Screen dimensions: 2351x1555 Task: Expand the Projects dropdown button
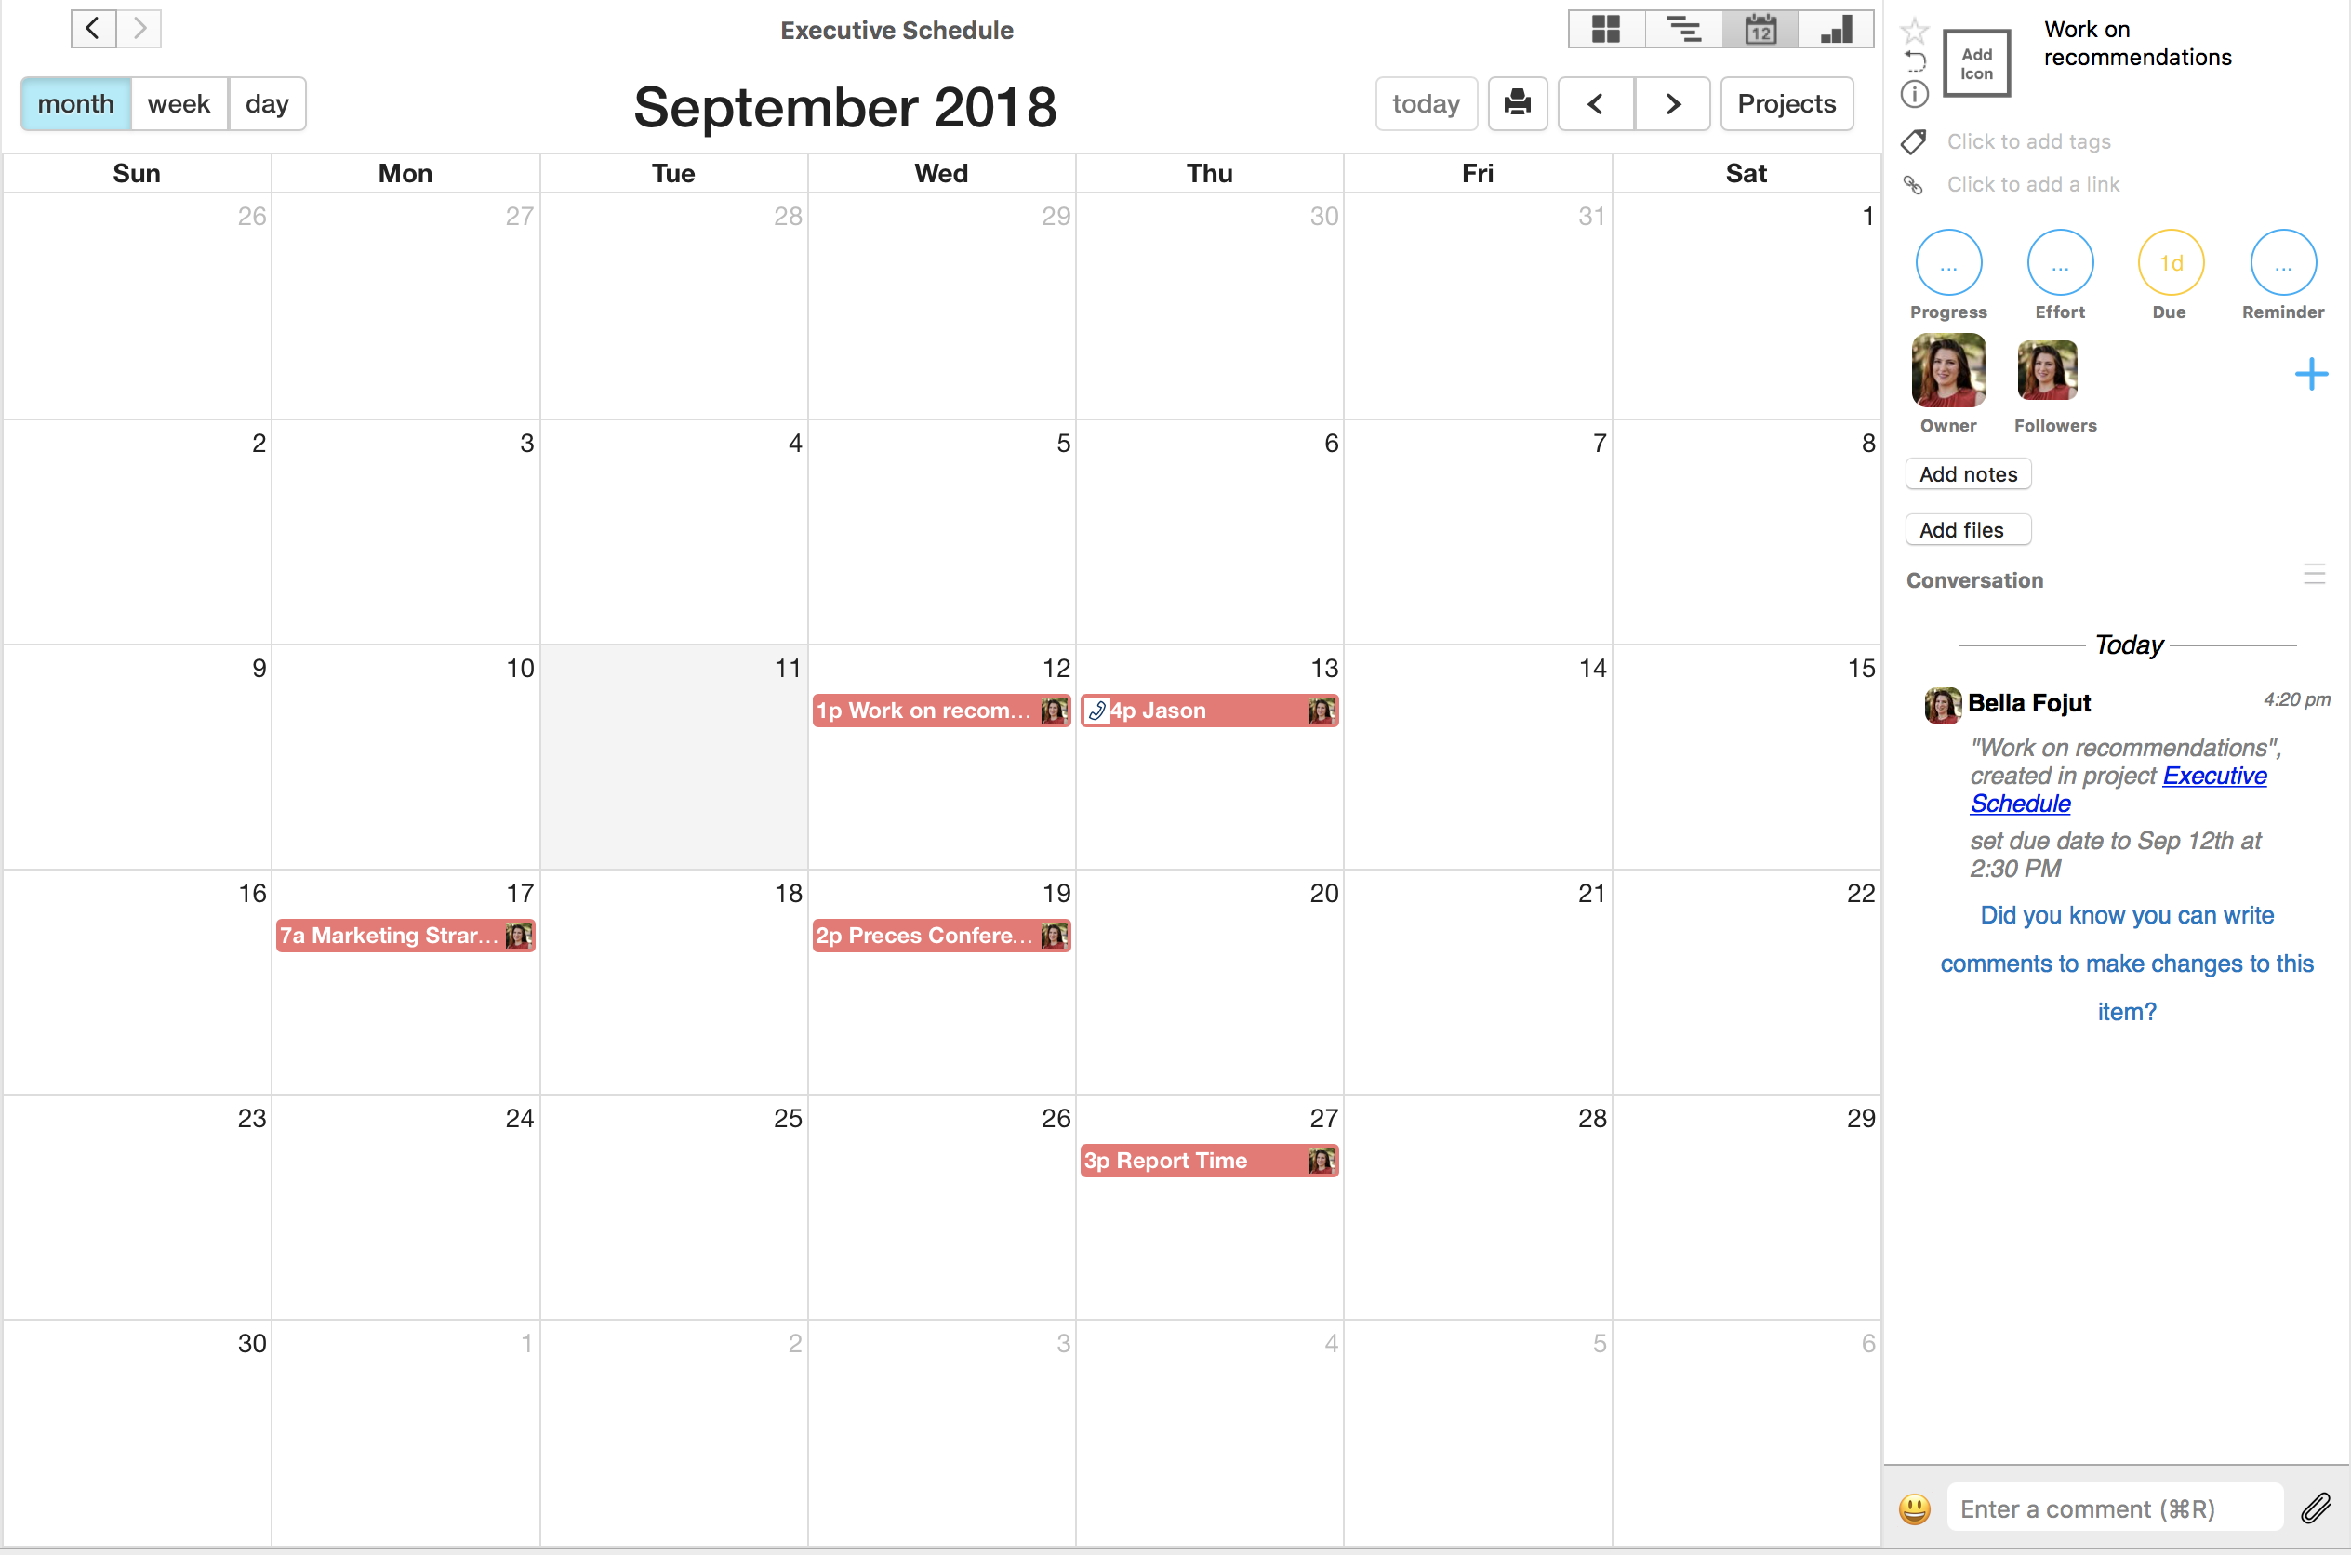pos(1787,104)
